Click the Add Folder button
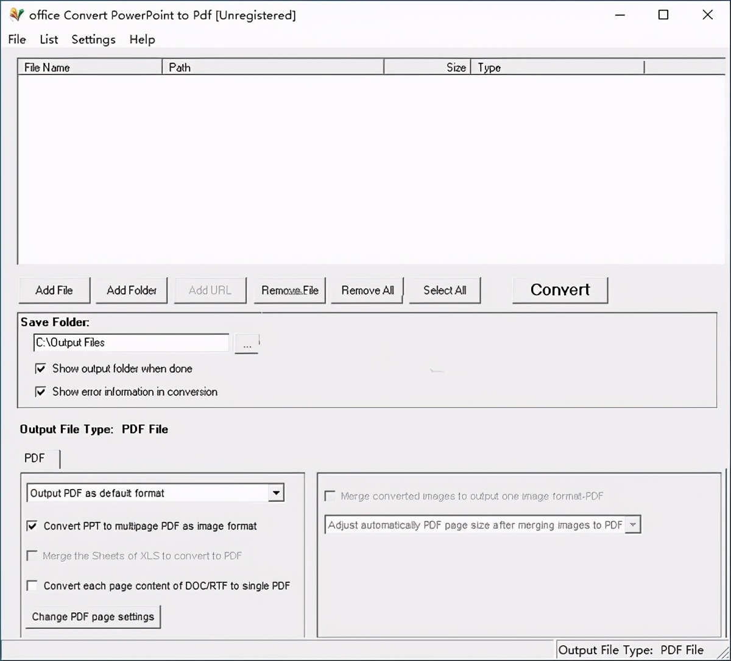This screenshot has width=731, height=661. tap(132, 290)
